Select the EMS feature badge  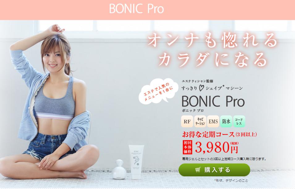click(x=213, y=121)
